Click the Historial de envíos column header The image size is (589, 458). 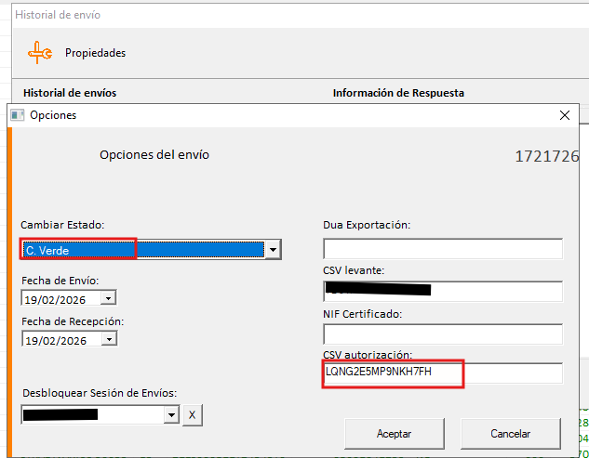[x=70, y=93]
